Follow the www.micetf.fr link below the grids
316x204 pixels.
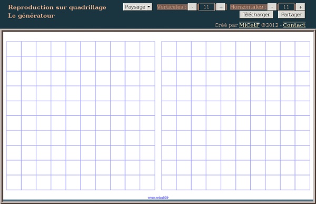(158, 198)
